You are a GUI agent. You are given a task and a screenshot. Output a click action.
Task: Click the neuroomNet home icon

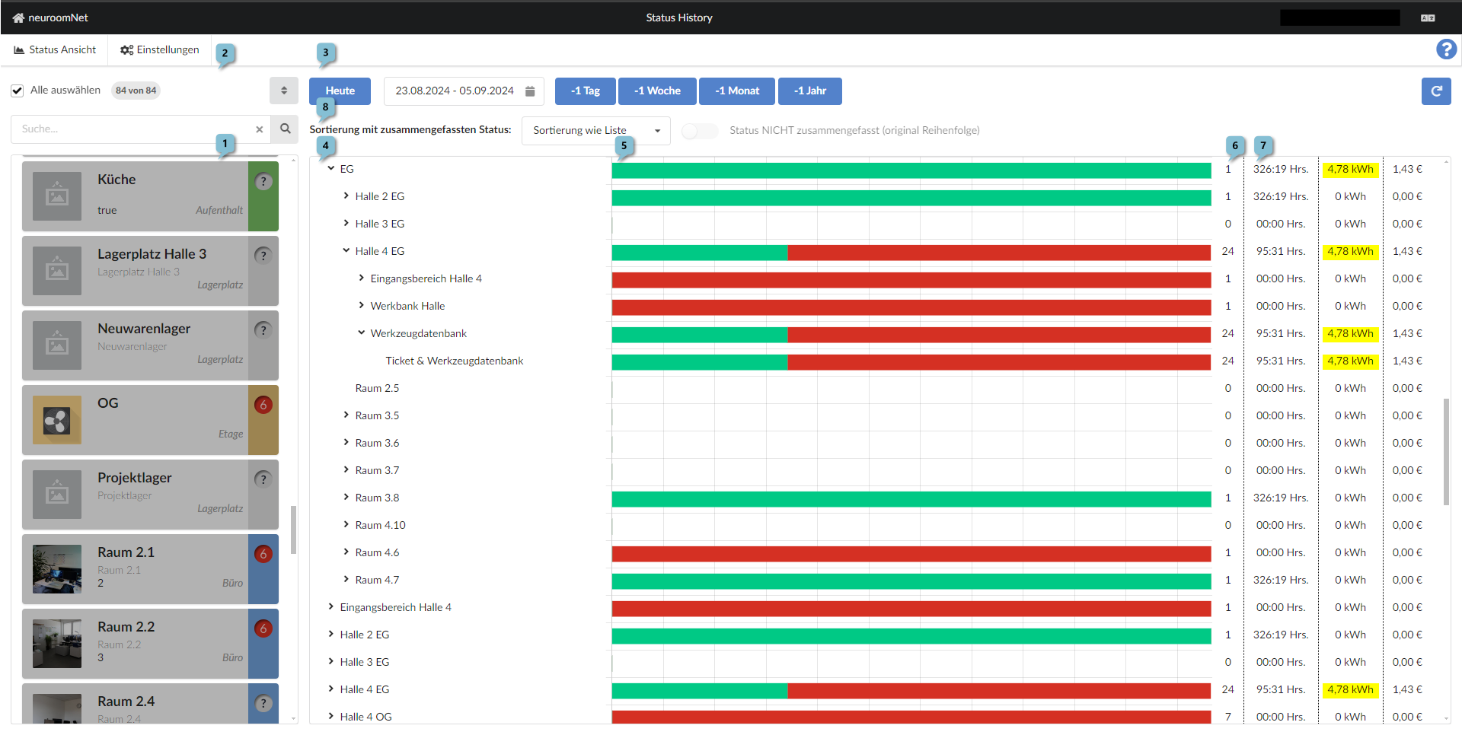[x=18, y=17]
